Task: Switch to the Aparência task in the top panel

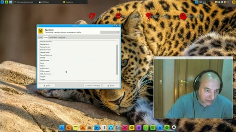Action: coord(75,2)
